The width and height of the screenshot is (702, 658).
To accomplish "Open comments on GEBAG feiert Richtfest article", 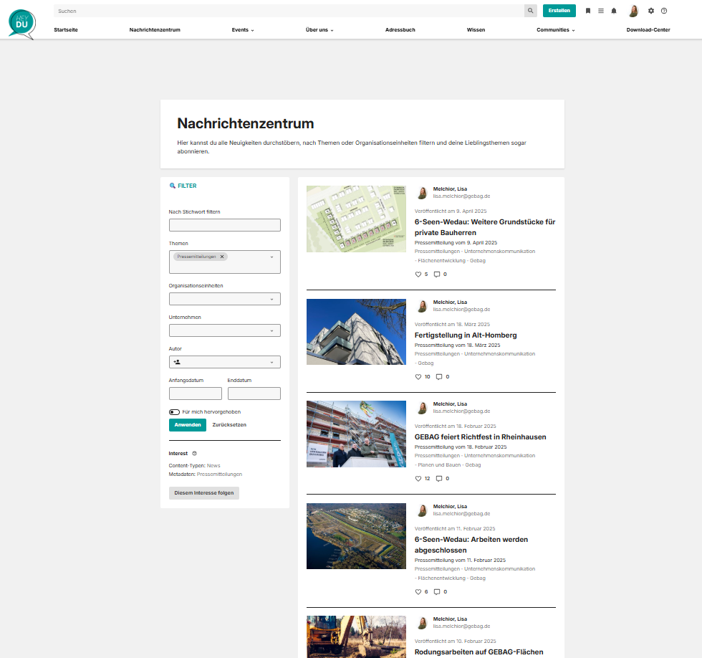I will (x=438, y=478).
